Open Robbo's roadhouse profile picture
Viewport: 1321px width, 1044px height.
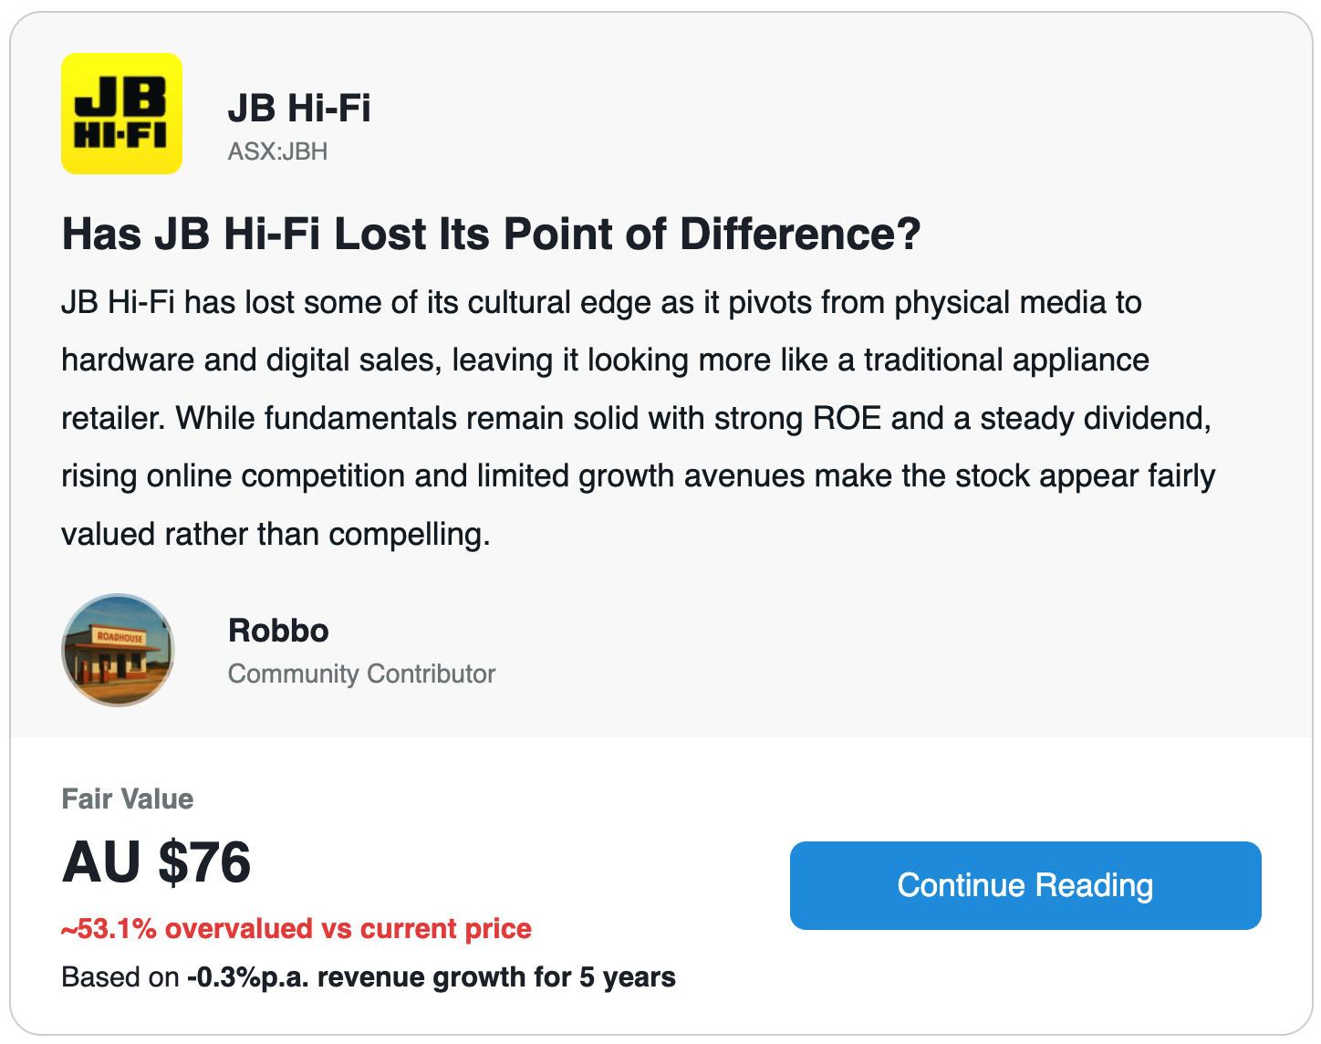(118, 651)
